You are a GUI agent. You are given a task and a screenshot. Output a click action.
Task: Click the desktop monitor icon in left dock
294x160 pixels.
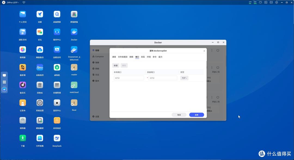(x=4, y=75)
